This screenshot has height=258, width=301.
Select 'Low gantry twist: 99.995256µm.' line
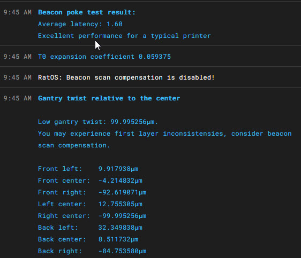pos(98,122)
